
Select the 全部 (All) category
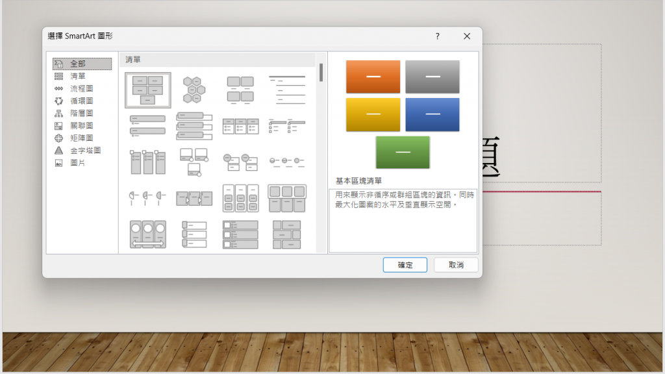click(82, 64)
